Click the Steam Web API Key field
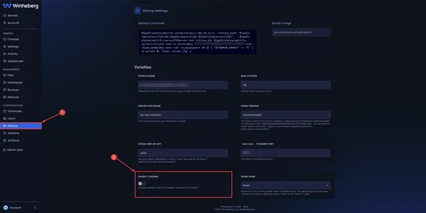Screen dimensions: 426x213 (183, 153)
